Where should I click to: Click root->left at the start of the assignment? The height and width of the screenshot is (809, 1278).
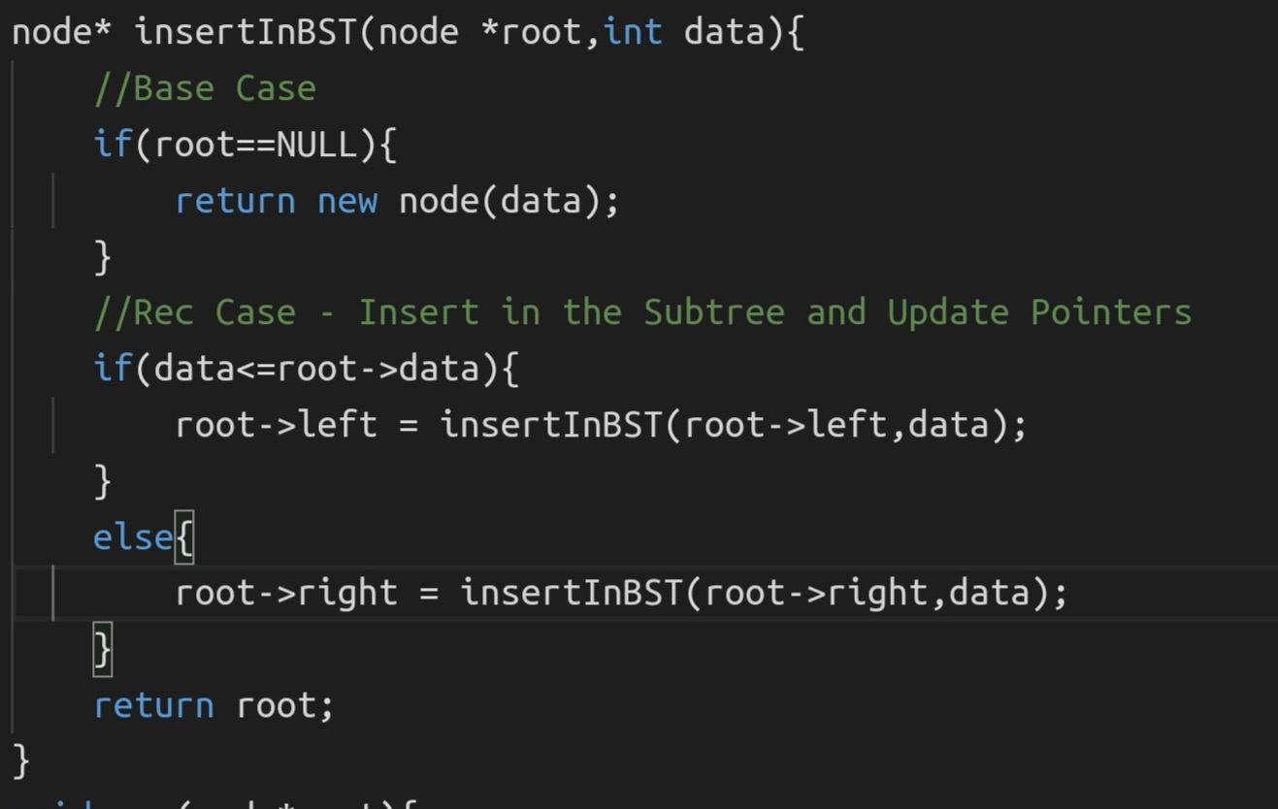276,426
